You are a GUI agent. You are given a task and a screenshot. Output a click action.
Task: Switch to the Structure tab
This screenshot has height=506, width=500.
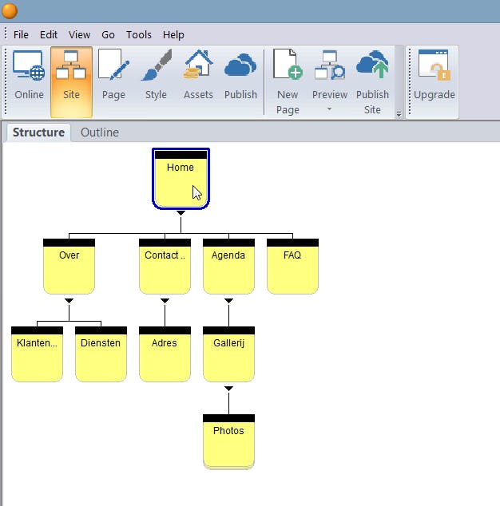coord(38,132)
